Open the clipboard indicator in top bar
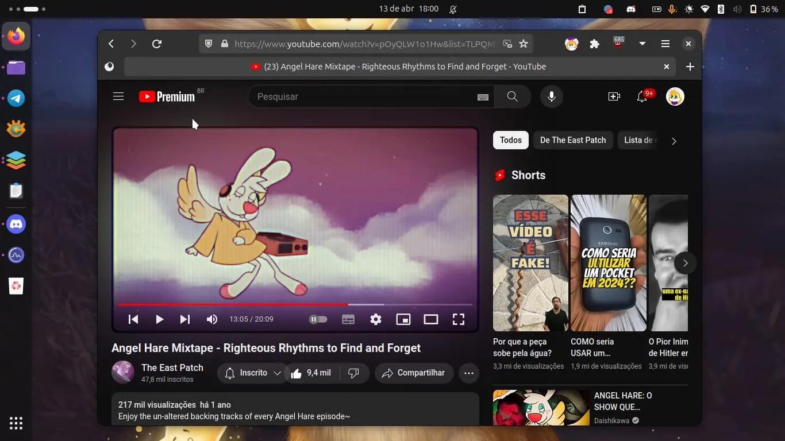 pos(582,9)
